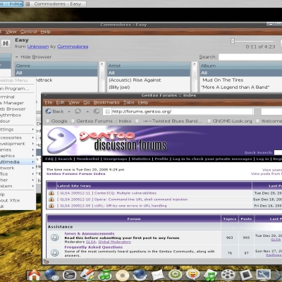Open the Bookmarks menu in the browser
The height and width of the screenshot is (282, 282).
[x=106, y=102]
